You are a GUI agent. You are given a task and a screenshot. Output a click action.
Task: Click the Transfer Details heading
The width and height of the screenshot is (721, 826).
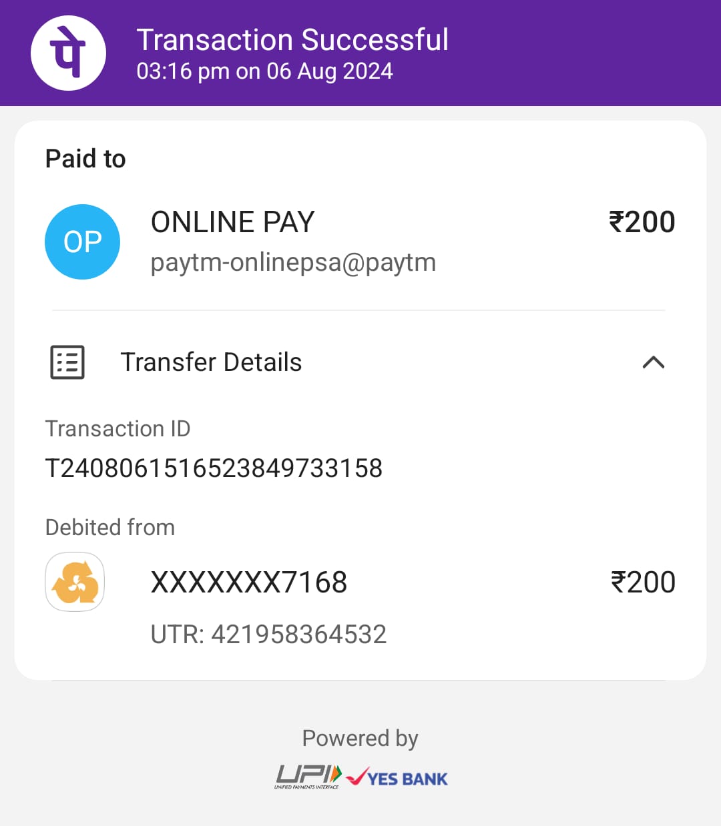pos(211,362)
